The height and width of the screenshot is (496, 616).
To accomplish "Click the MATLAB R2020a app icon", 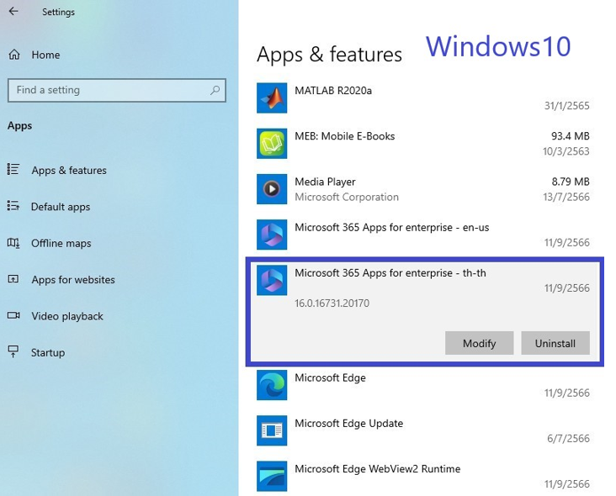I will click(272, 99).
